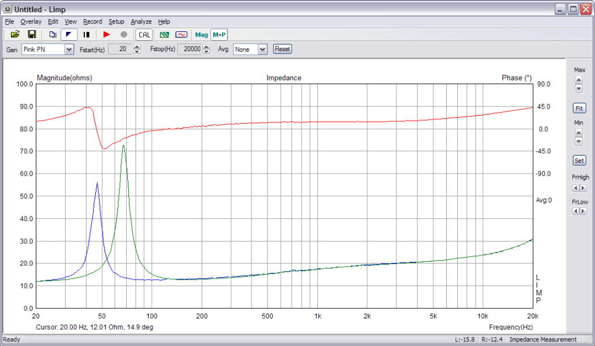Expand the Avg dropdown set to None
This screenshot has height=346, width=595.
click(x=262, y=49)
